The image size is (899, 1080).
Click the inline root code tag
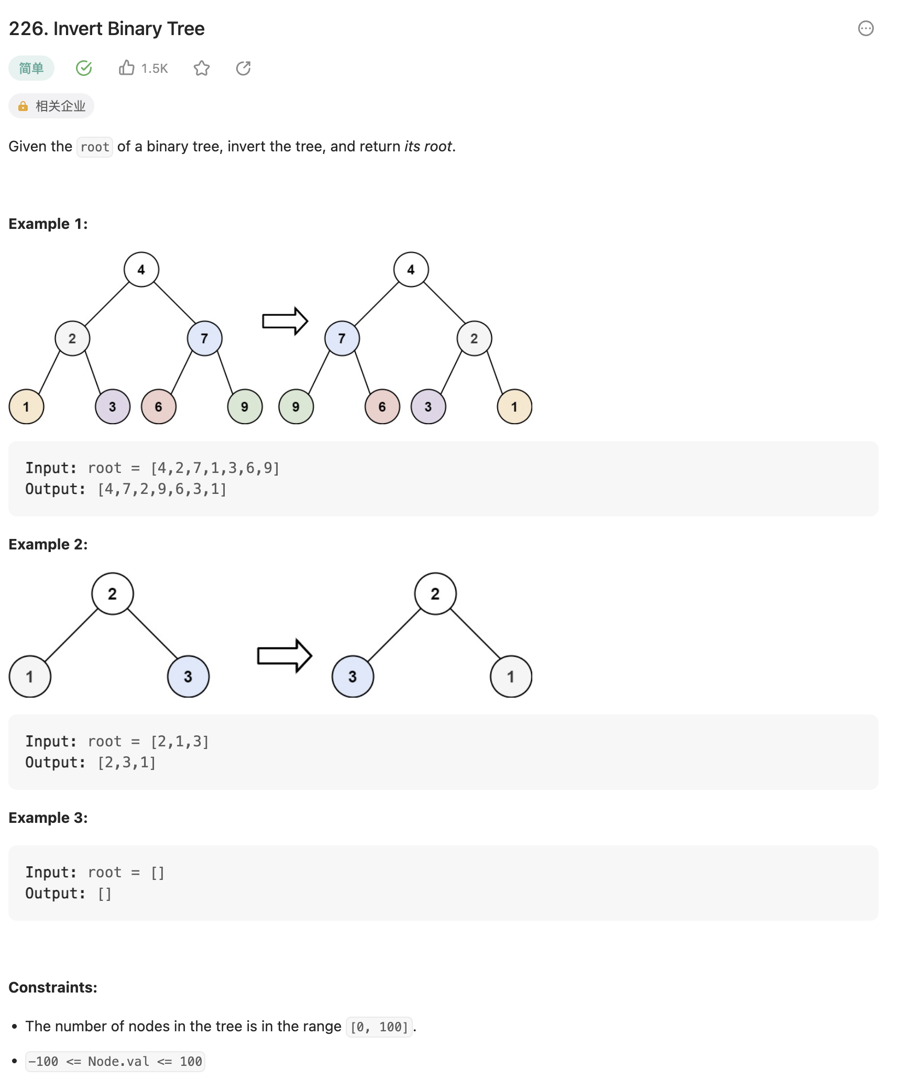coord(95,147)
